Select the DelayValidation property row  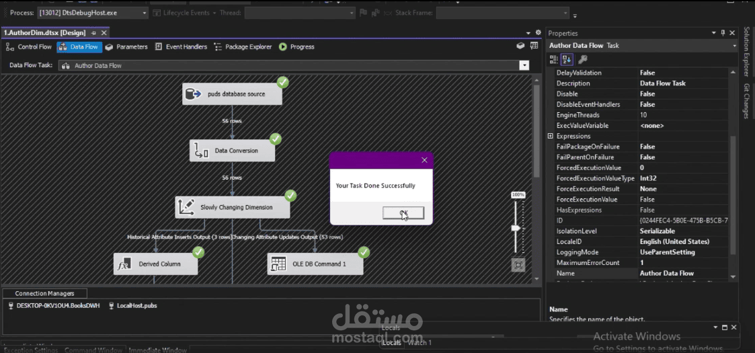(637, 73)
